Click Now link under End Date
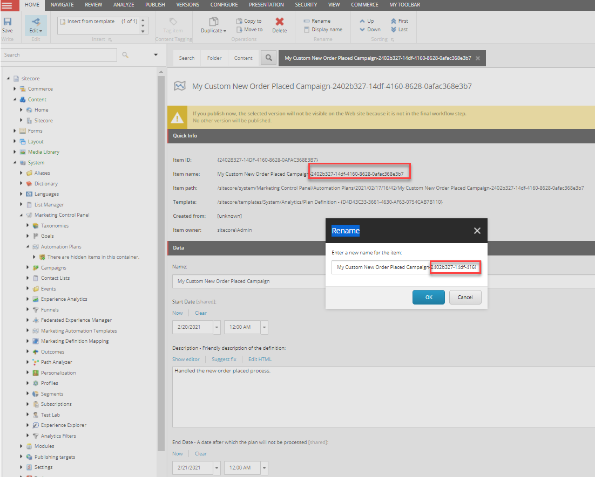This screenshot has height=477, width=595. tap(177, 453)
